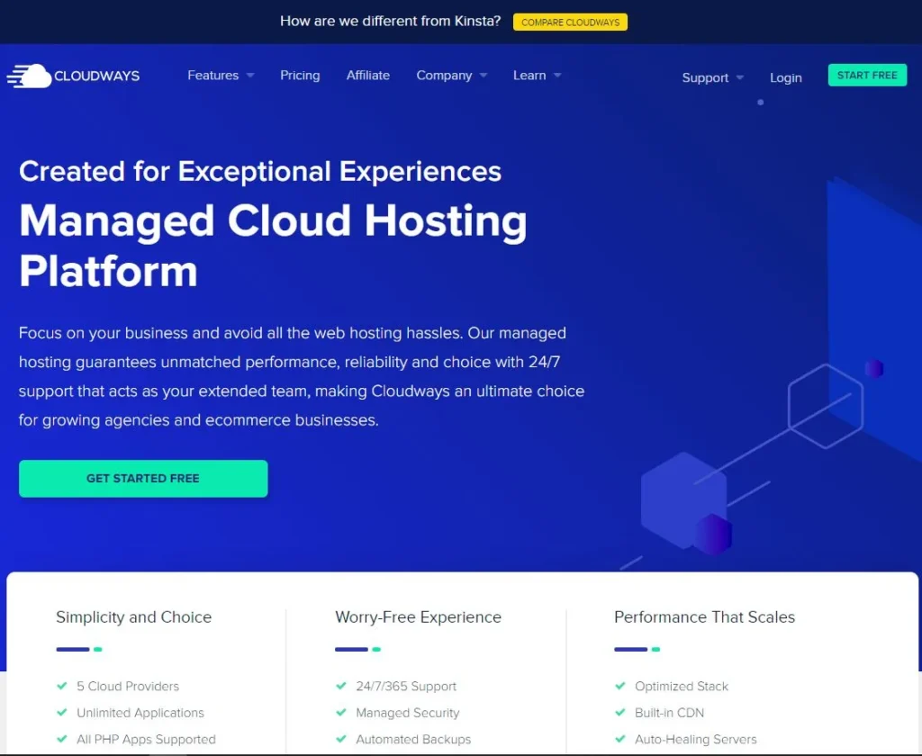Viewport: 922px width, 756px height.
Task: Open the Learn dropdown menu
Action: pyautogui.click(x=537, y=76)
